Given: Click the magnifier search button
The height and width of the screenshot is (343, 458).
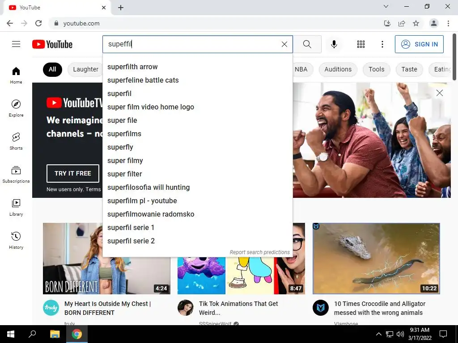Looking at the screenshot, I should tap(307, 44).
